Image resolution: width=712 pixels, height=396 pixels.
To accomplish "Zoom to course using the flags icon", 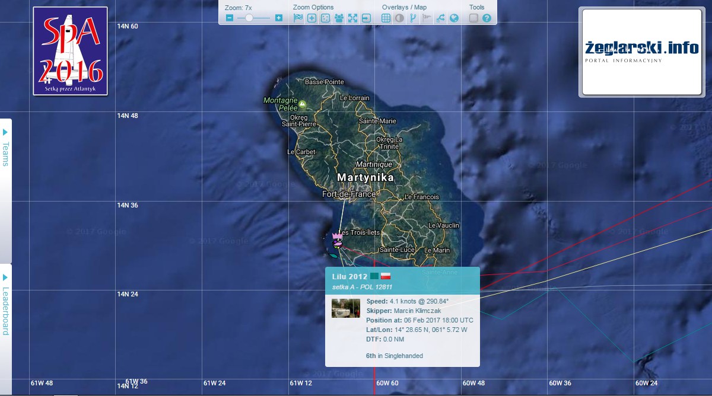I will coord(298,18).
